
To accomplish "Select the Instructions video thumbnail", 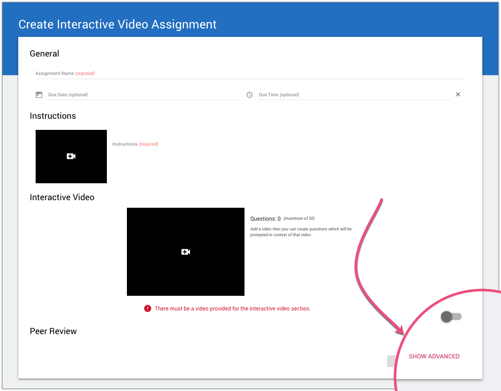I will [71, 157].
